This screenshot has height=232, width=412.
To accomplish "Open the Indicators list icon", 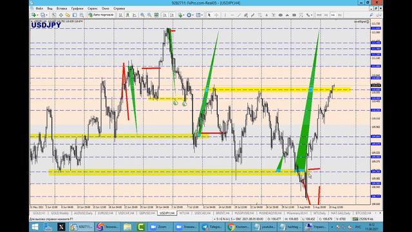I will pyautogui.click(x=180, y=15).
